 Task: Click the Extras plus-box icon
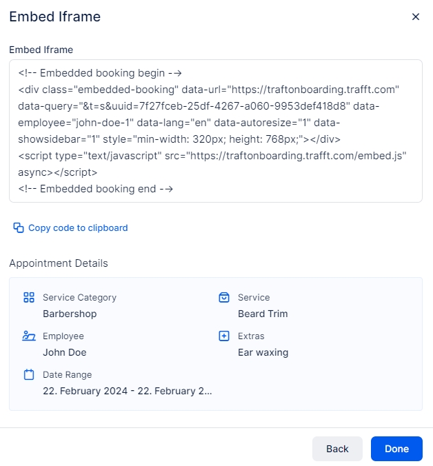(x=223, y=336)
